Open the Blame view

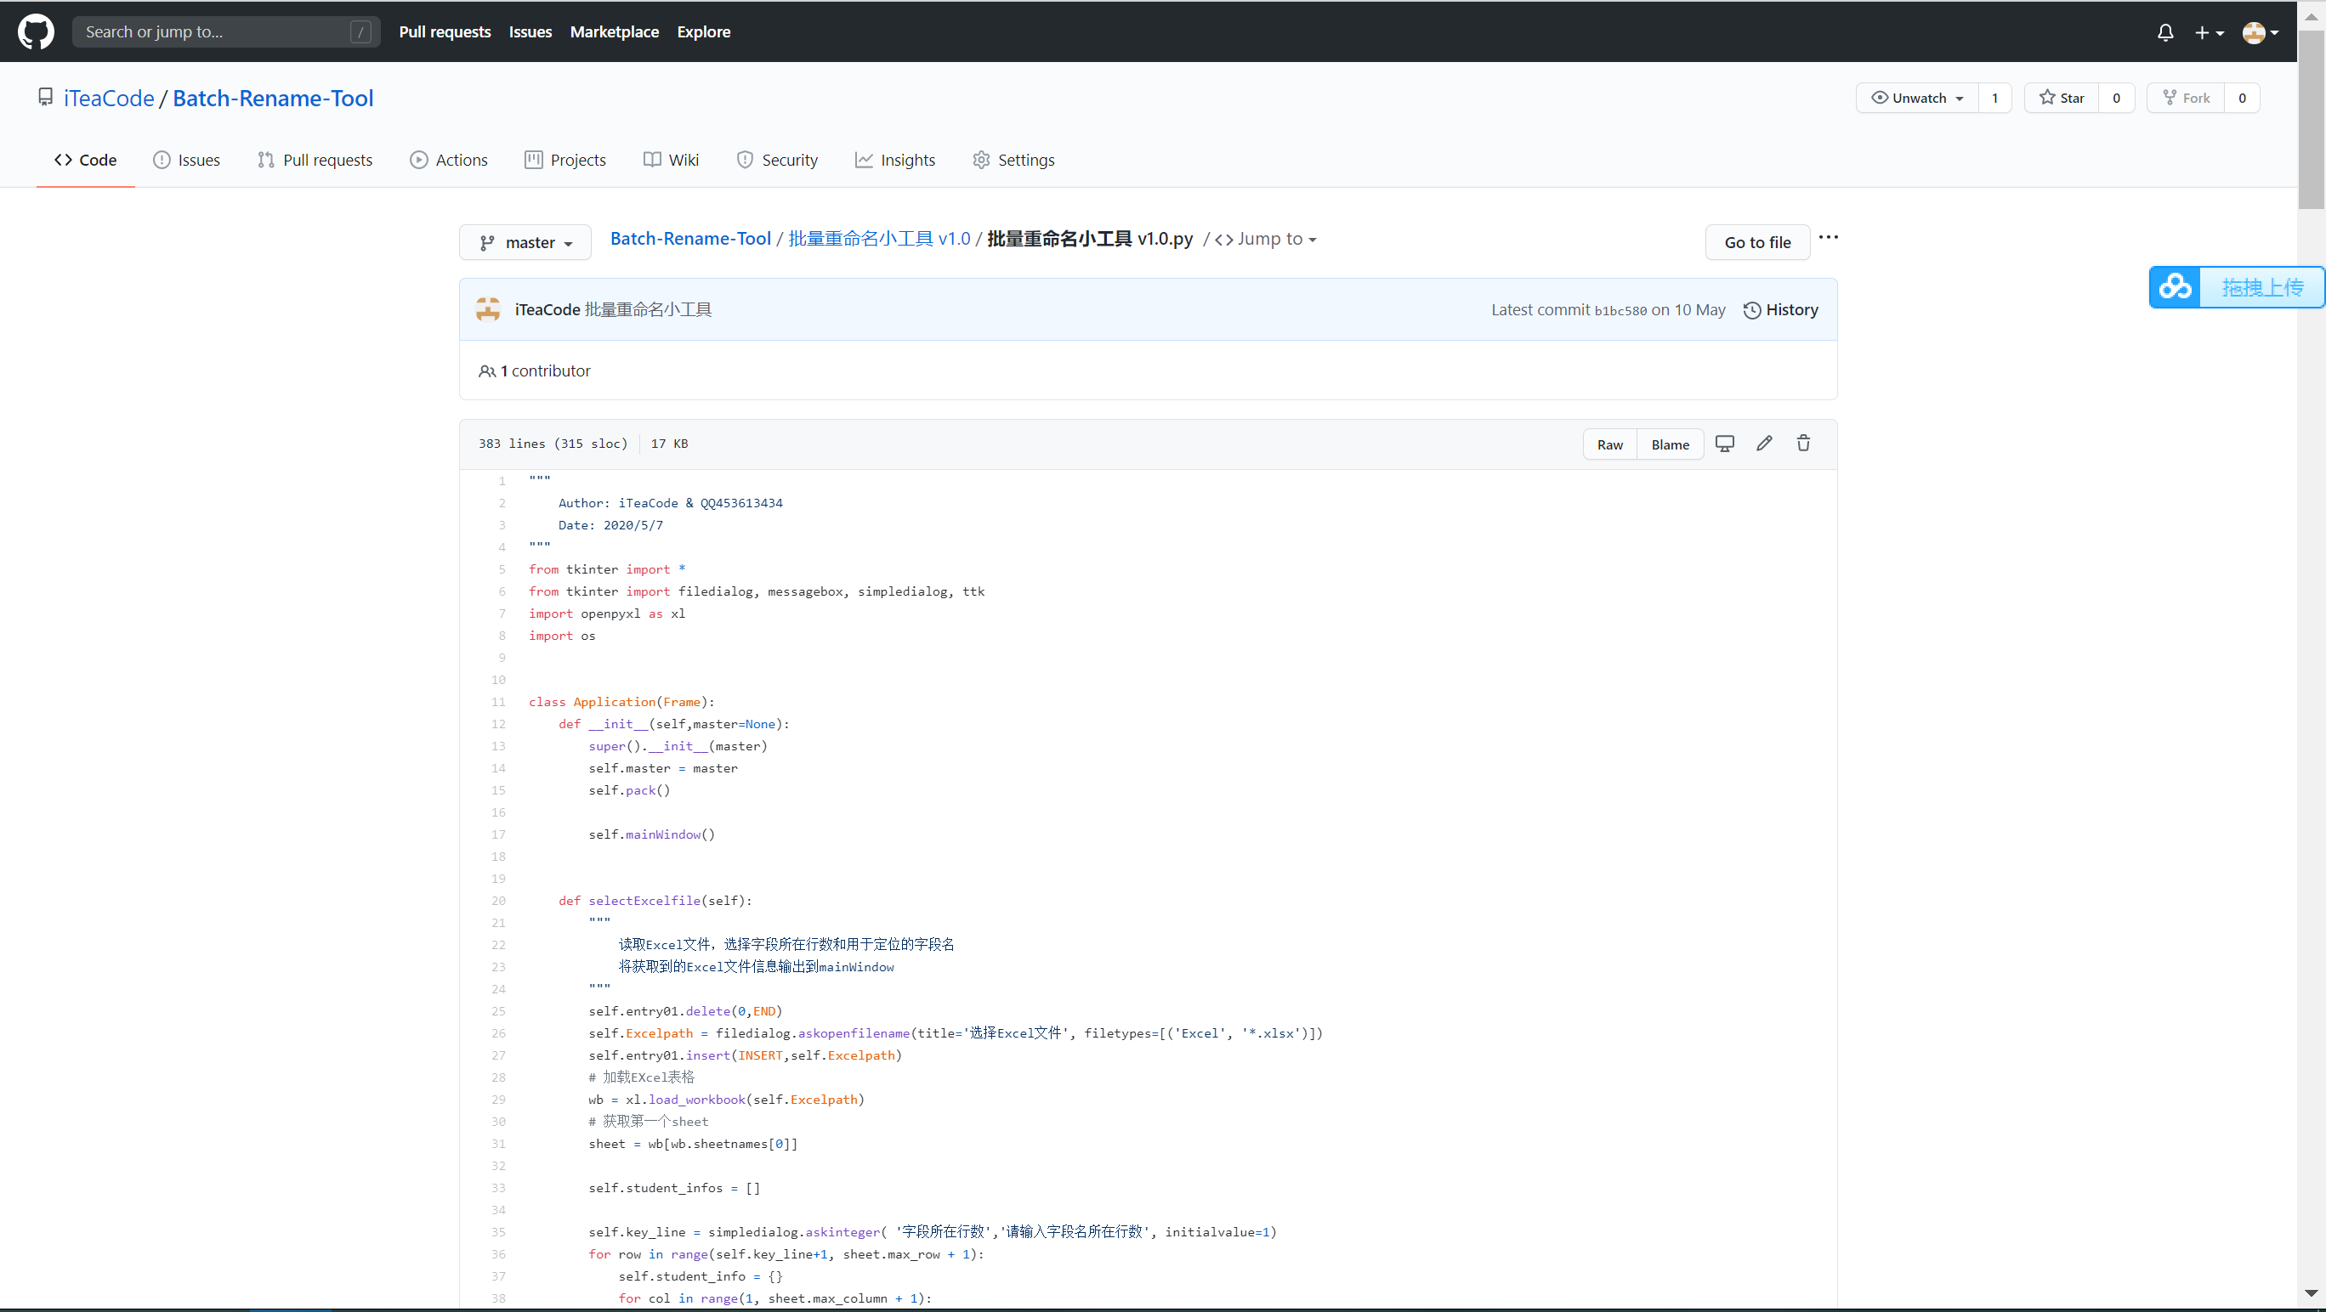tap(1670, 444)
